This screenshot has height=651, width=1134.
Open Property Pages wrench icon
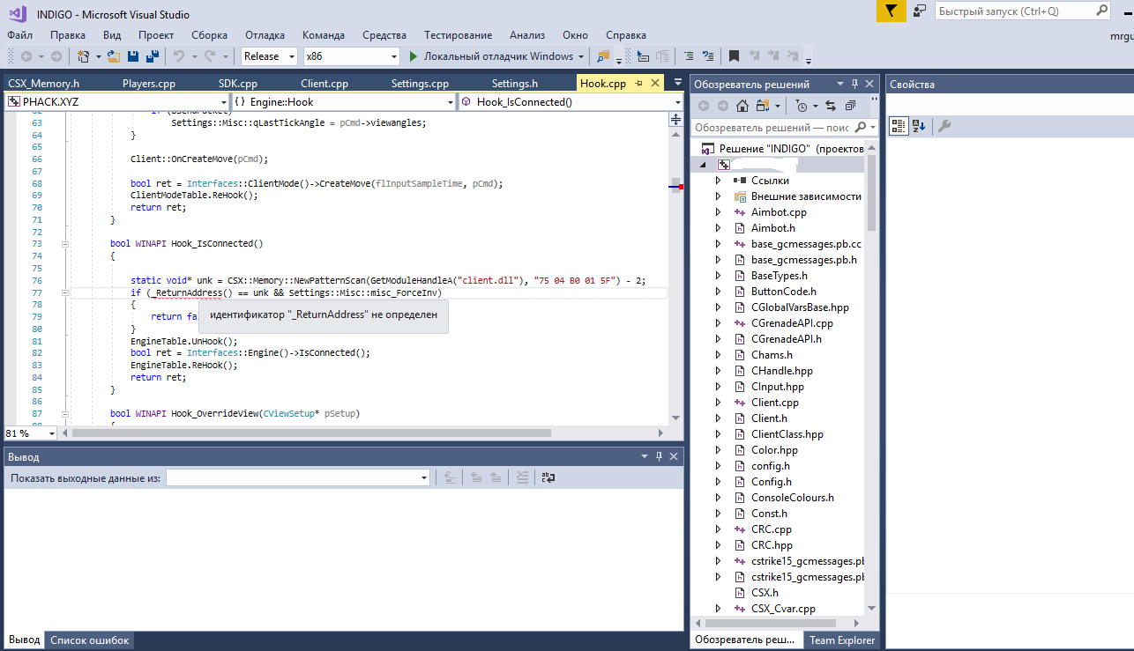(944, 126)
